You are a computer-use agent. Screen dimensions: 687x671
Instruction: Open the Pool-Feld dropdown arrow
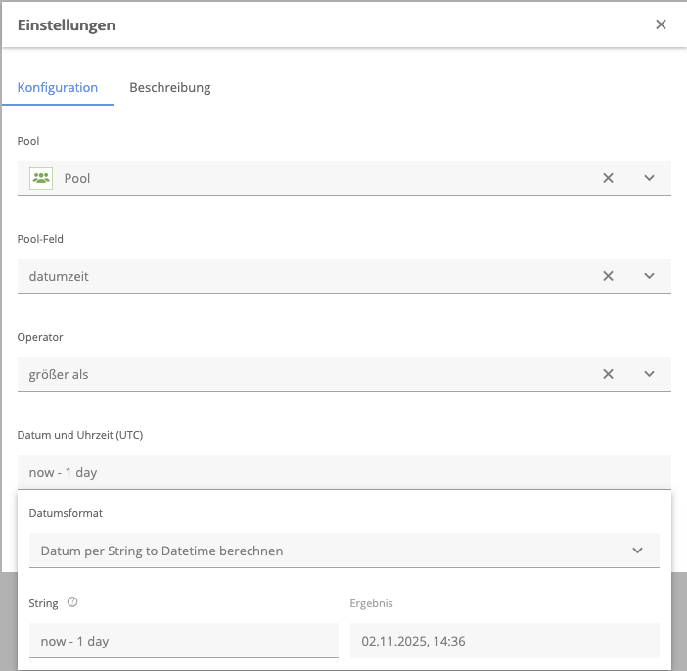(649, 276)
